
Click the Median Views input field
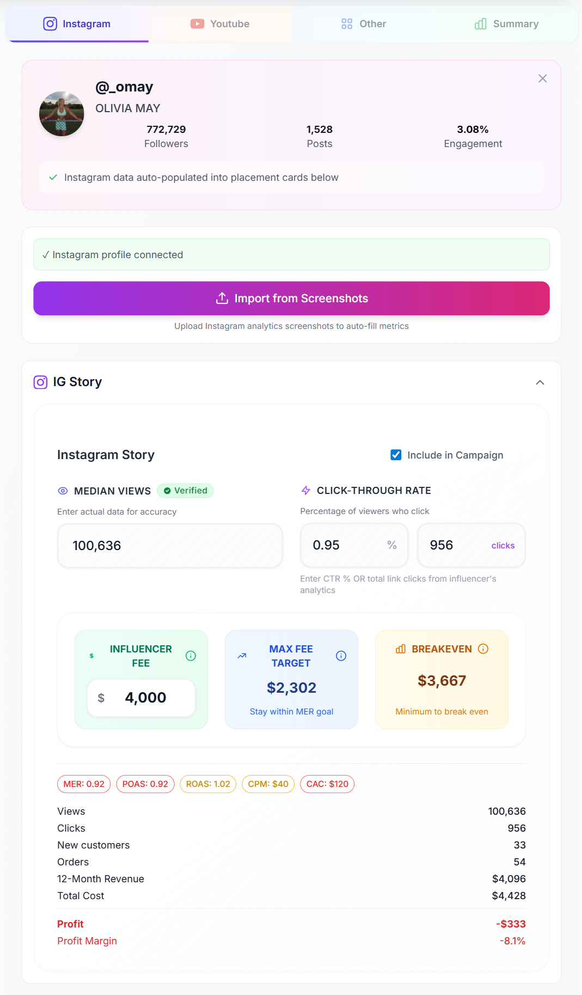pos(170,546)
